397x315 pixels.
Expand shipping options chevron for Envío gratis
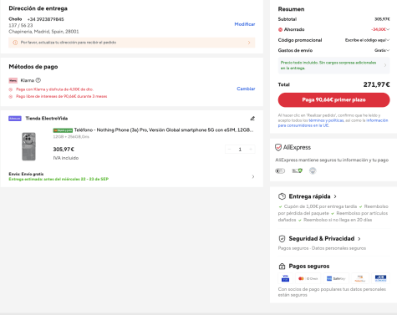click(x=253, y=176)
